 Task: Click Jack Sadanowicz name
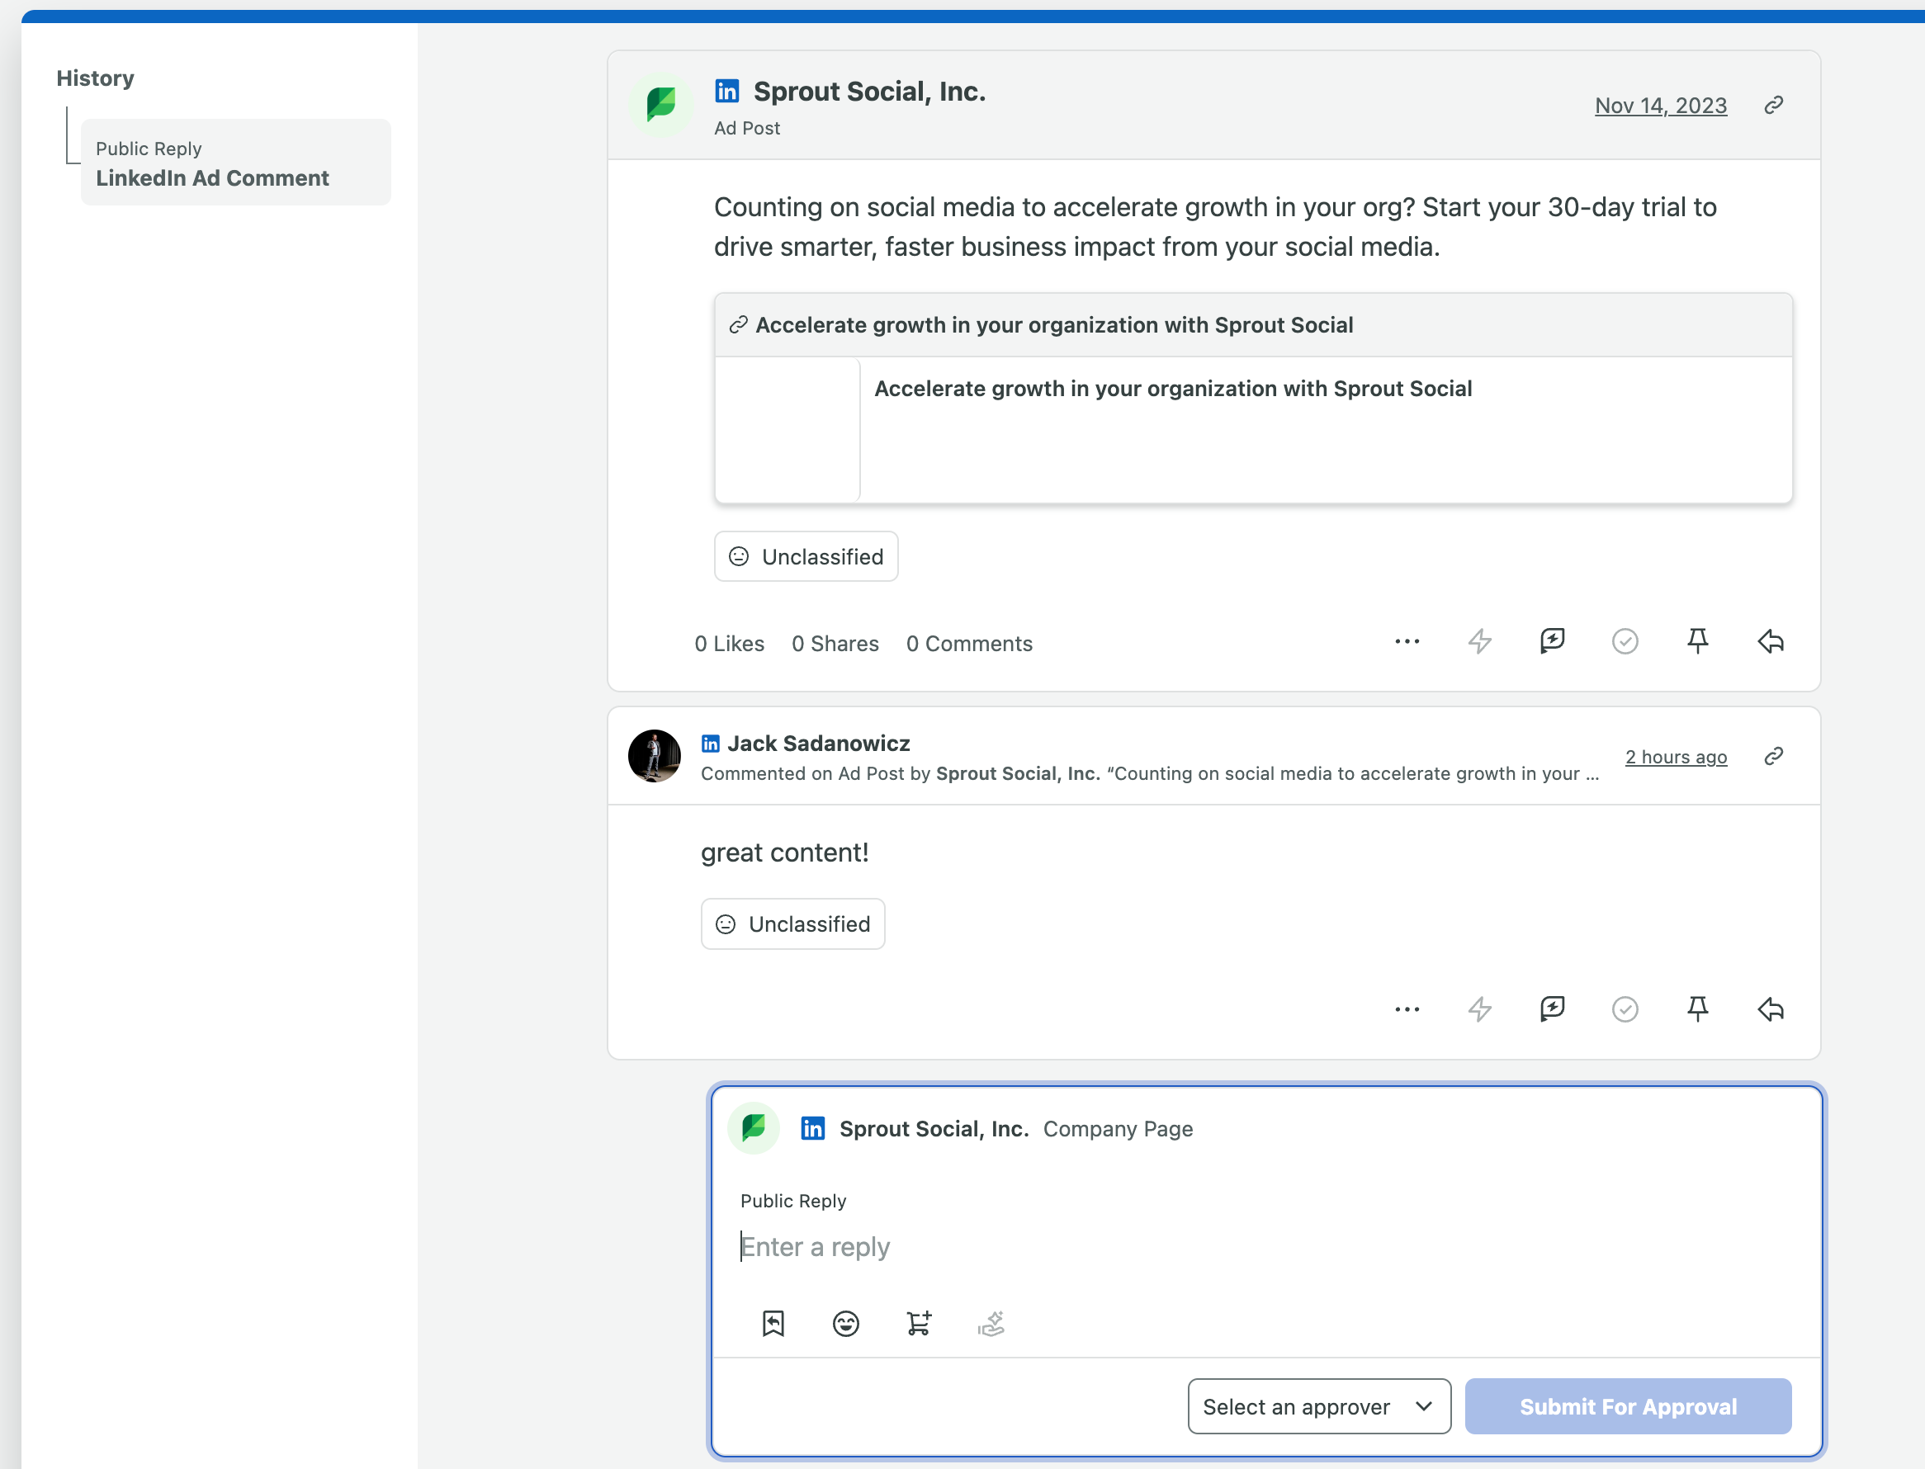[819, 744]
